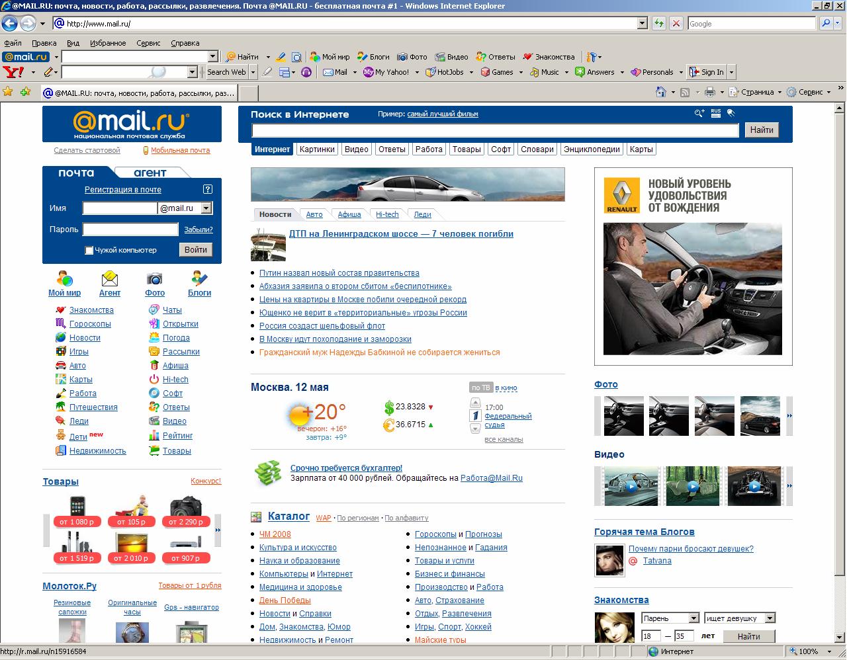Open the Парень gender dropdown
Image resolution: width=847 pixels, height=660 pixels.
693,618
